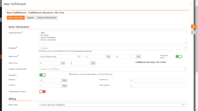Toggle the Simplified setup switch
The image size is (198, 111).
click(179, 56)
